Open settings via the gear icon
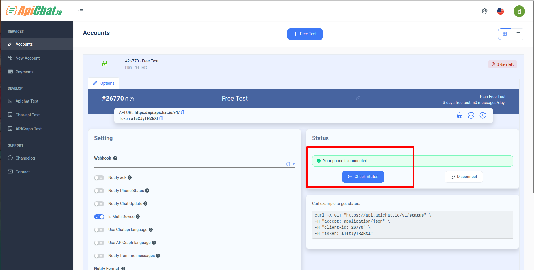This screenshot has height=270, width=534. point(485,11)
